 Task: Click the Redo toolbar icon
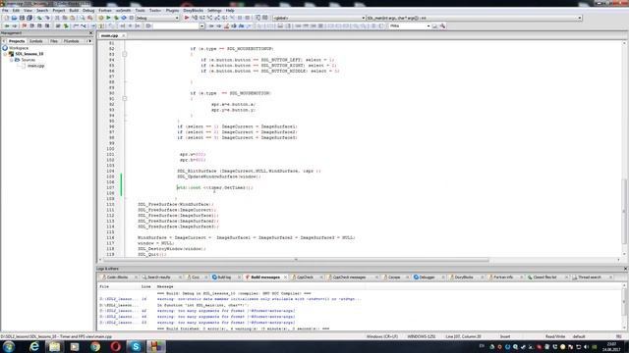(x=47, y=18)
